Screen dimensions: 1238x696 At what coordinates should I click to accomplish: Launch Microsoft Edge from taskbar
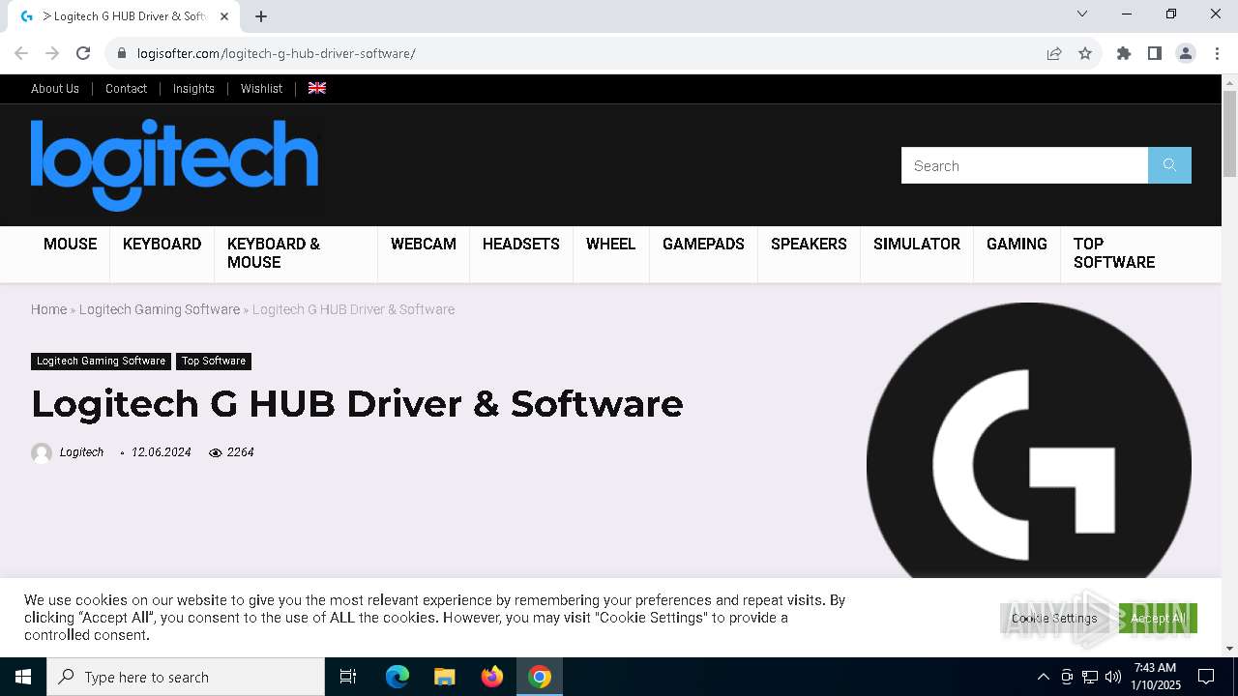coord(398,677)
